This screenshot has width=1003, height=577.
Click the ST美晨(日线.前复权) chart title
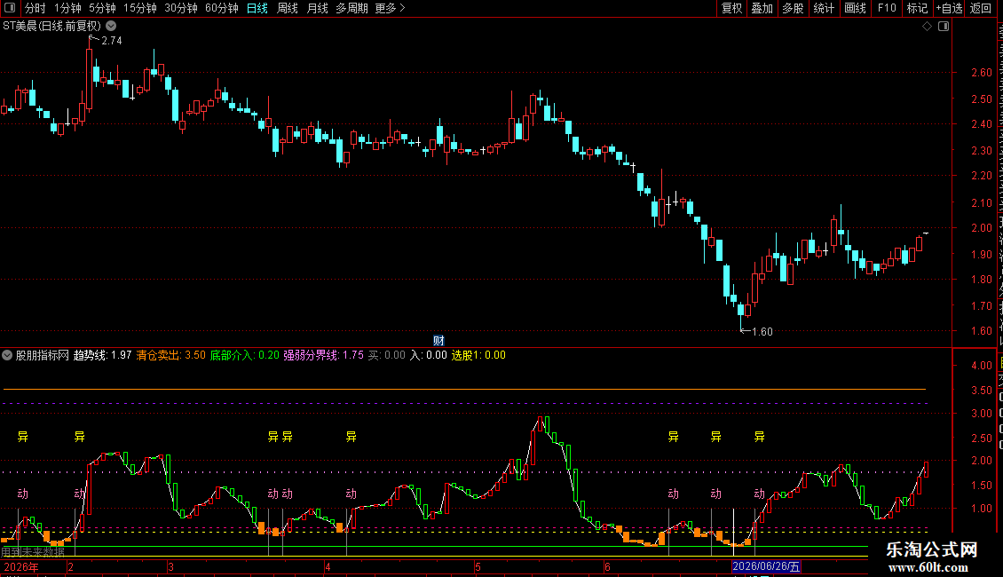(51, 27)
